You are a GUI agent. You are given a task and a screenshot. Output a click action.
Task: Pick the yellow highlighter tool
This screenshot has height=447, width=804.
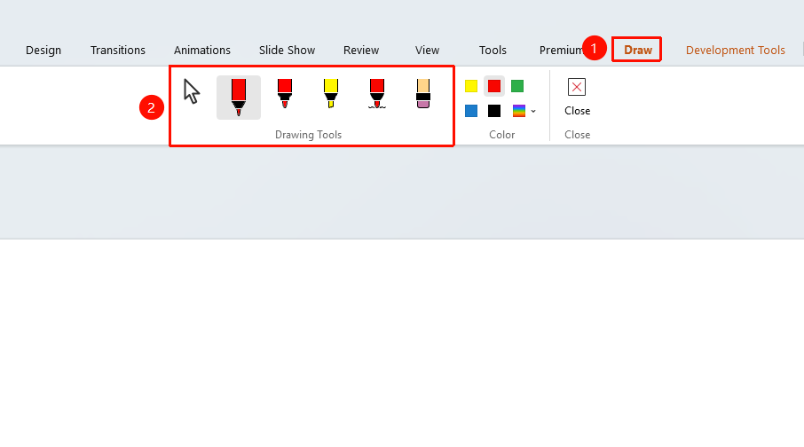click(x=331, y=93)
